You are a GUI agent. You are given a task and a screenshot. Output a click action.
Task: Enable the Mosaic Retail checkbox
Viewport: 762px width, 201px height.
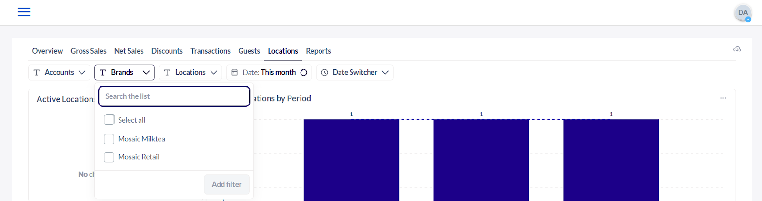[109, 157]
